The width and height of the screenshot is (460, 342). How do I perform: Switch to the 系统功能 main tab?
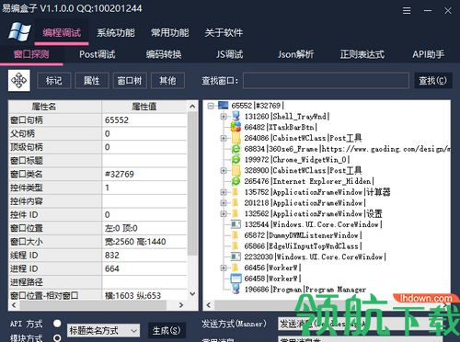click(x=116, y=32)
